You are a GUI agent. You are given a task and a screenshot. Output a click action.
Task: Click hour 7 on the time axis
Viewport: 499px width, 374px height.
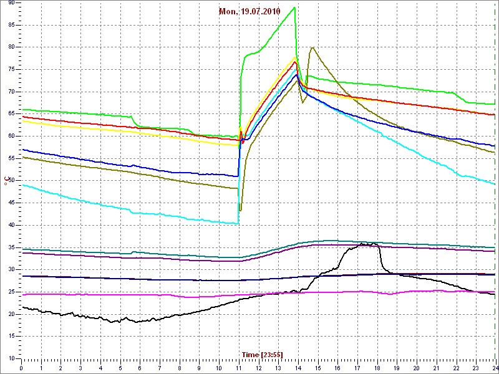[x=160, y=367]
